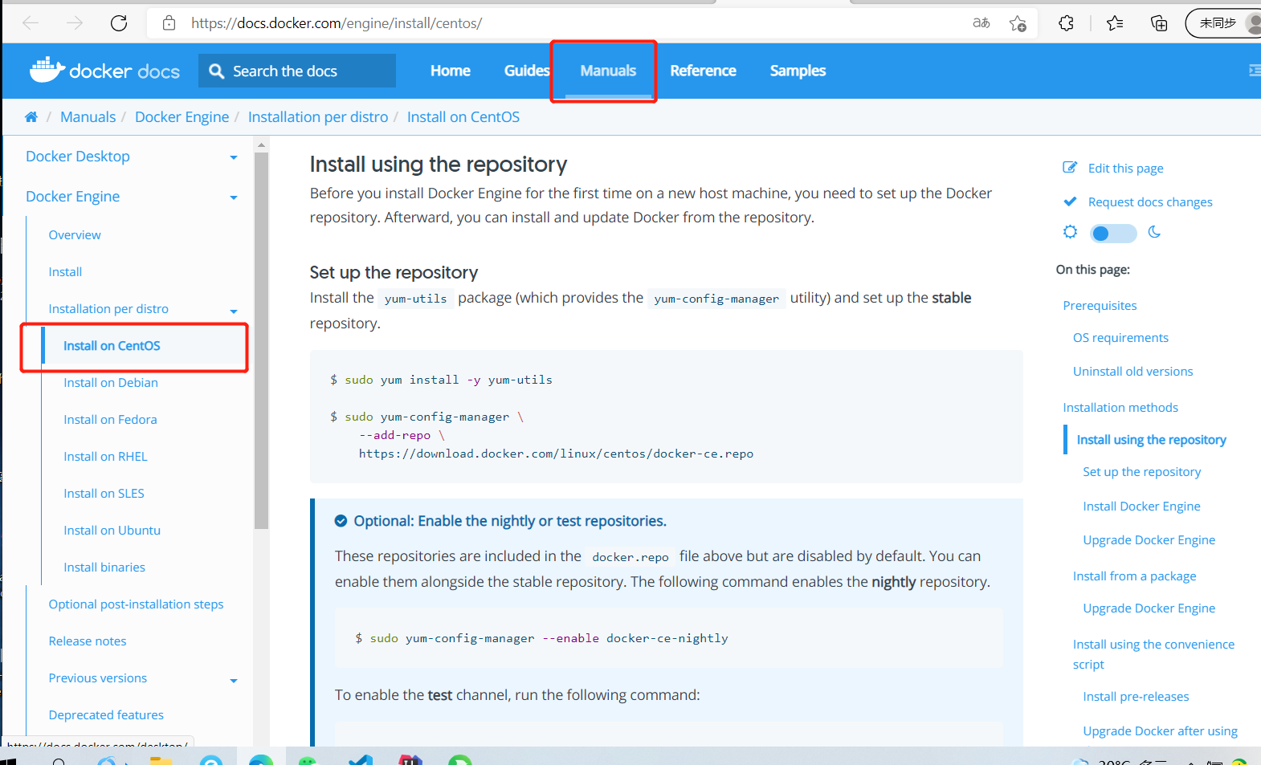Open the Samples nav tab
Viewport: 1261px width, 765px height.
pyautogui.click(x=798, y=71)
